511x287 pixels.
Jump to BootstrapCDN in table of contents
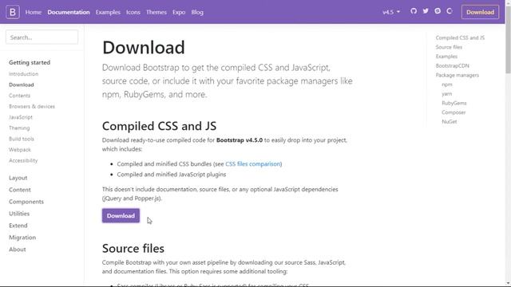(x=453, y=65)
